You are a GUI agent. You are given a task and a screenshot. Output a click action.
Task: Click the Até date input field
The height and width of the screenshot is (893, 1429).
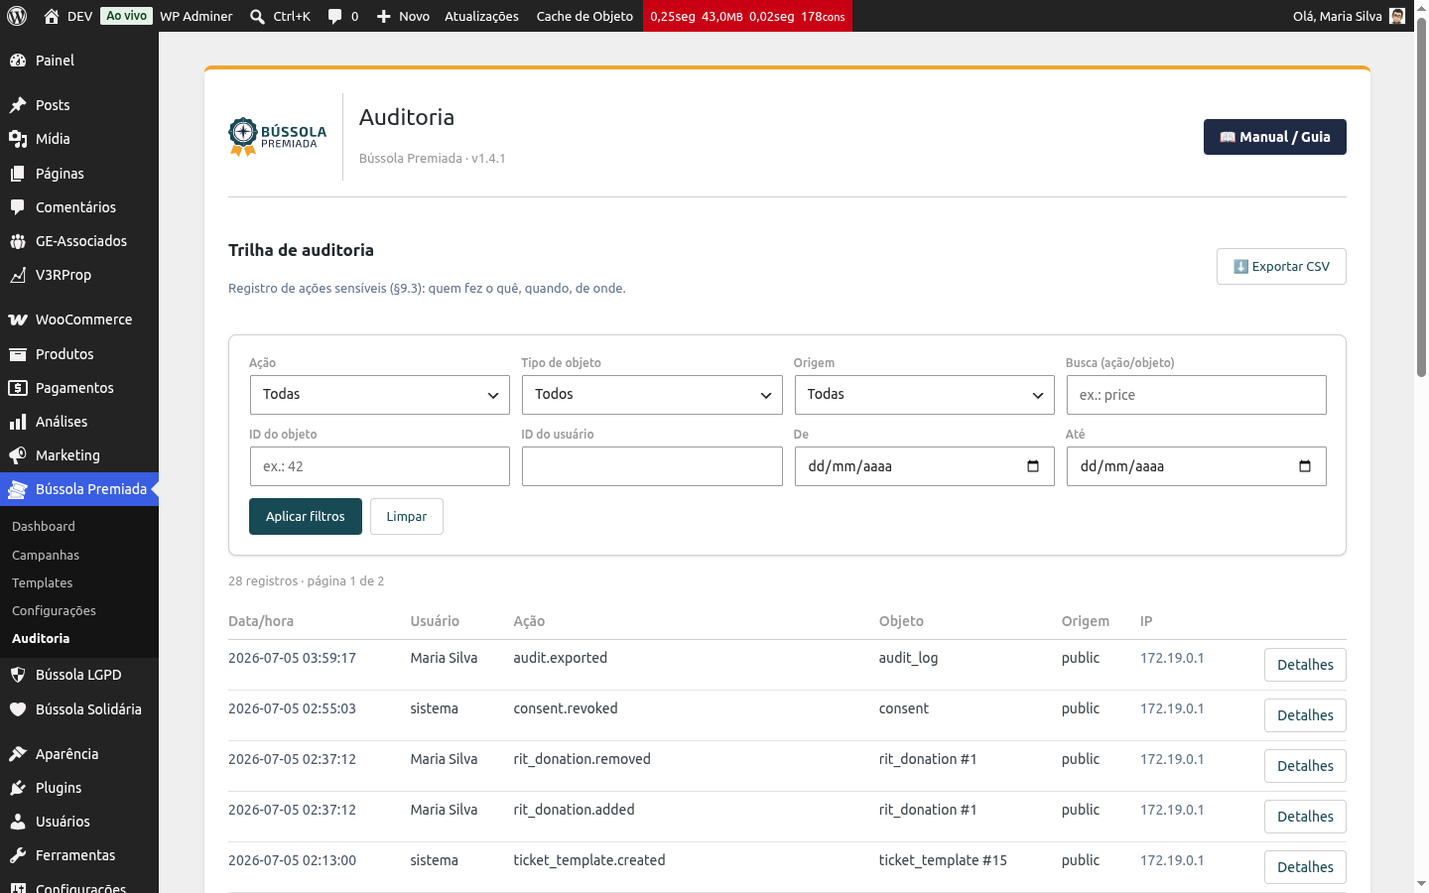coord(1196,466)
